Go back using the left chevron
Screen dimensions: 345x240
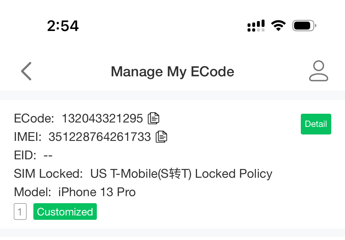26,71
